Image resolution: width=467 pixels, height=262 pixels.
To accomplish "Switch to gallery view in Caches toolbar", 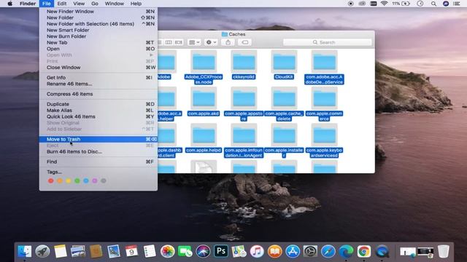I will click(178, 42).
